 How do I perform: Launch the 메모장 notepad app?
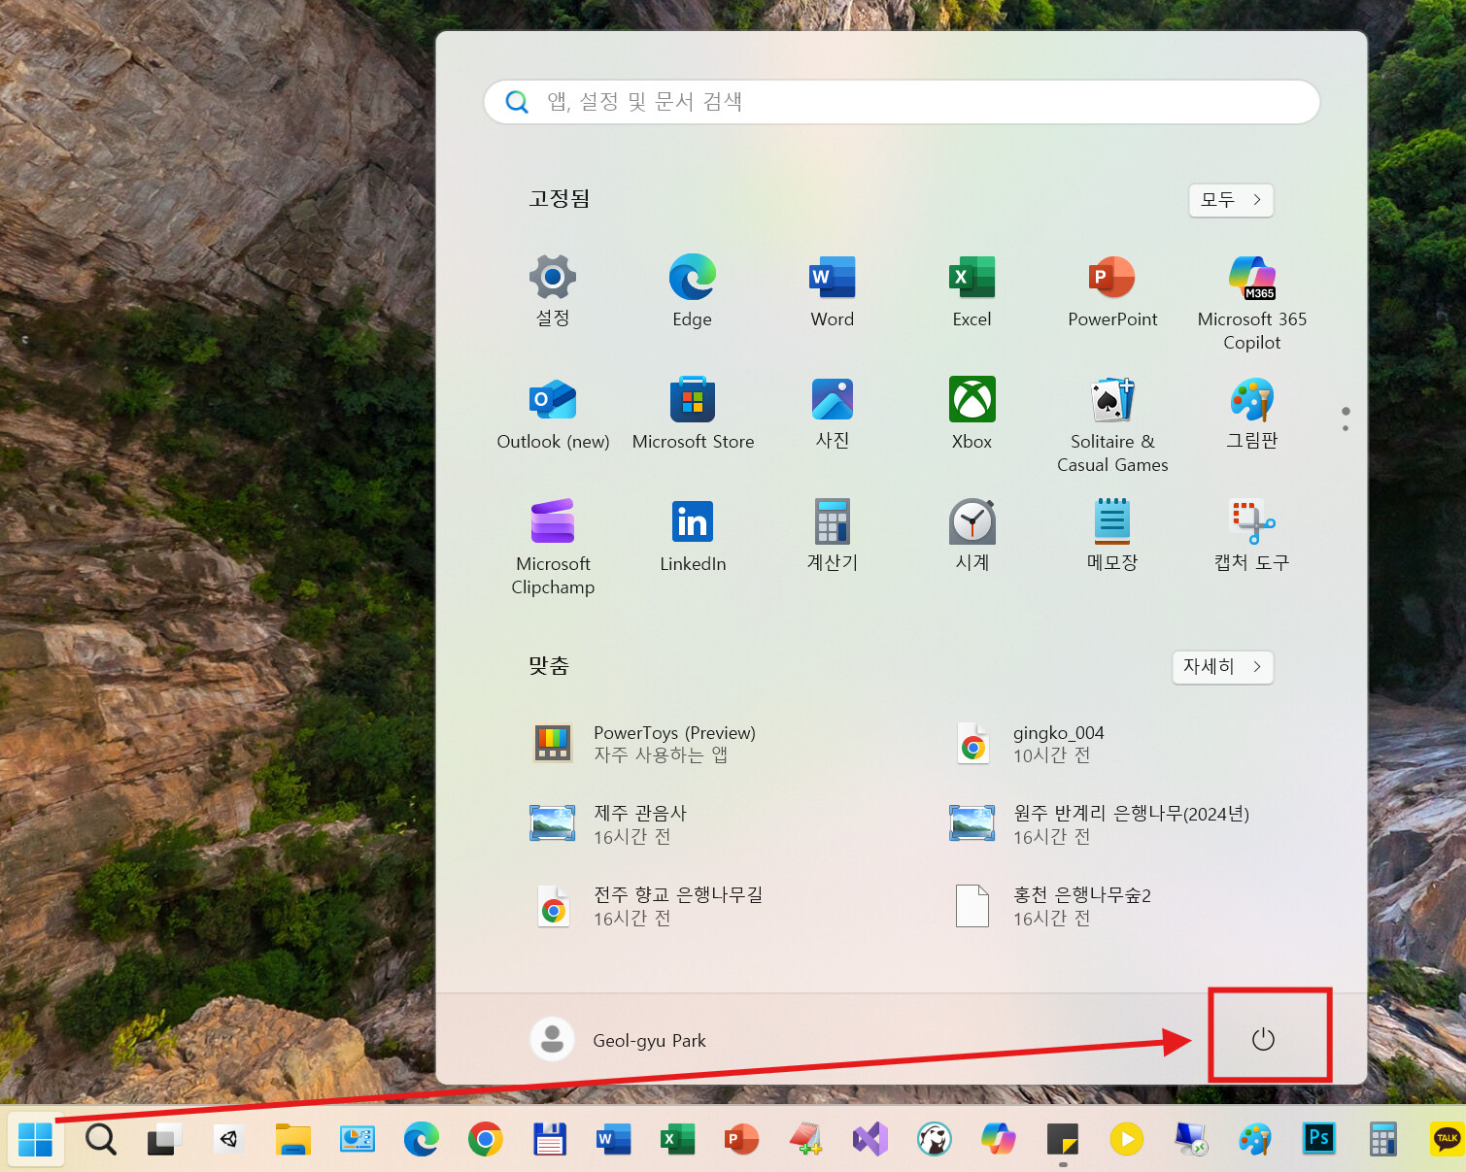(x=1112, y=535)
